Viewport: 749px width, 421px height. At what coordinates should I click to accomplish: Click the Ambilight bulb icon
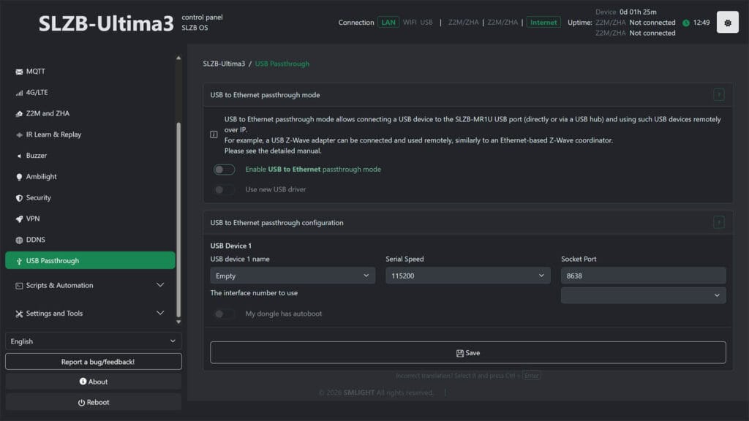19,177
